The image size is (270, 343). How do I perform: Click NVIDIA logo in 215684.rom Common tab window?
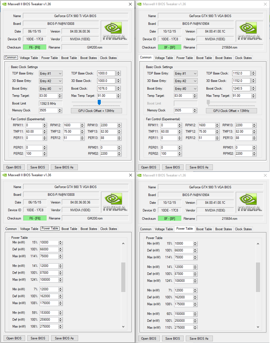coord(250,31)
